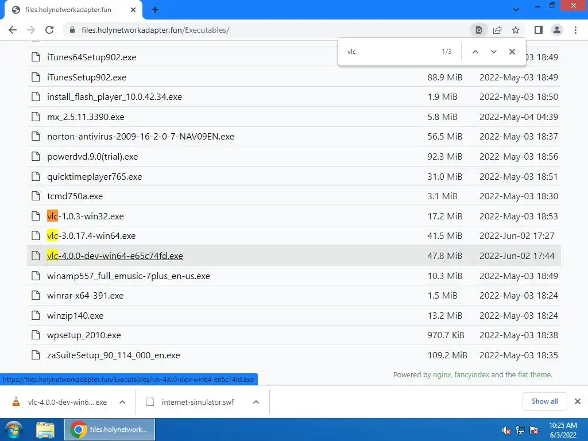Screen dimensions: 588x441
Task: Click file icon beside iTunes64Setup902.exe
Action: click(36, 57)
